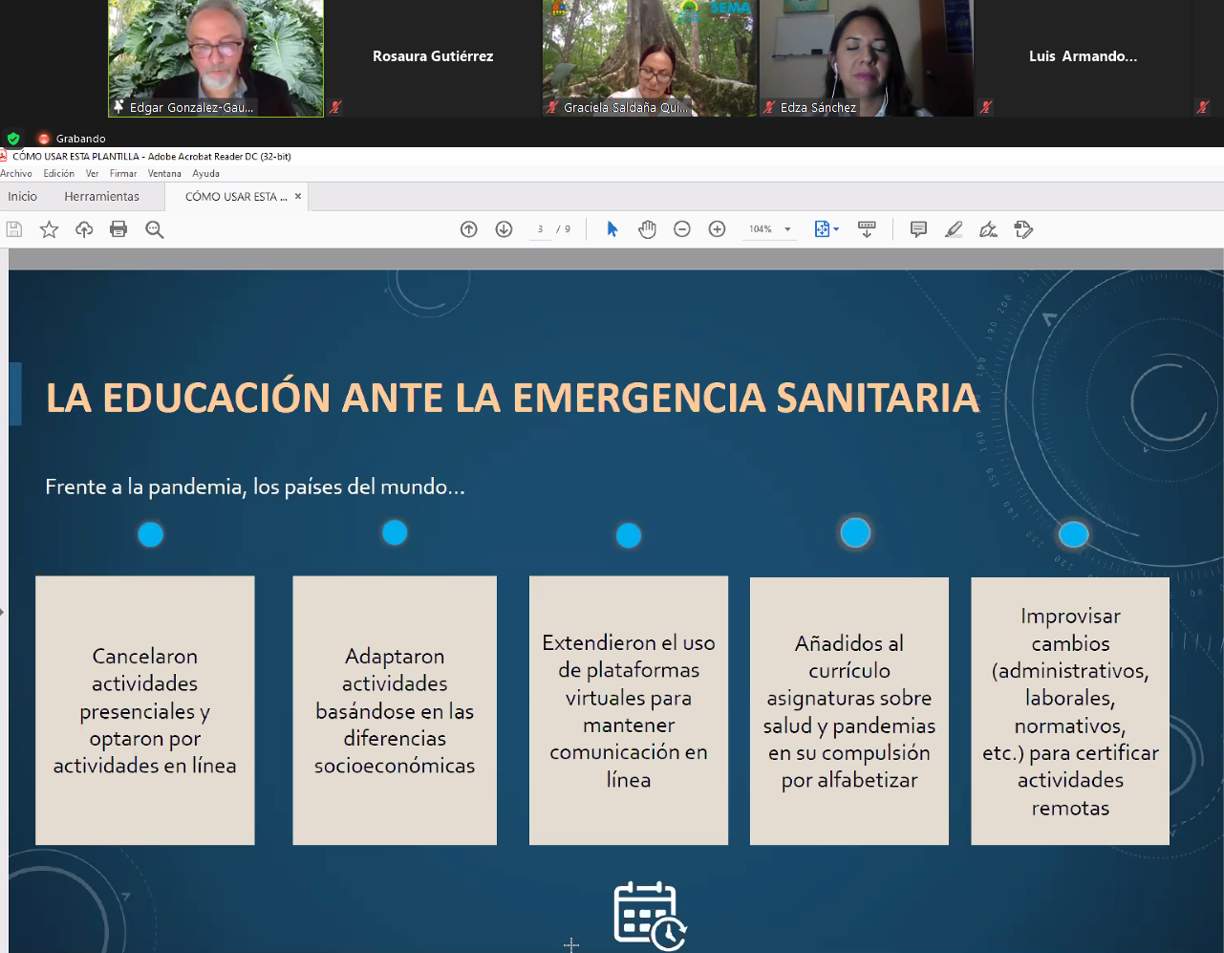This screenshot has height=953, width=1224.
Task: Click the text Frente a la pandemia
Action: click(x=255, y=487)
